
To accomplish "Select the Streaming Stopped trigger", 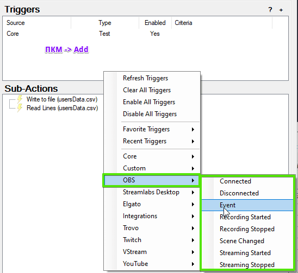I will pyautogui.click(x=247, y=264).
